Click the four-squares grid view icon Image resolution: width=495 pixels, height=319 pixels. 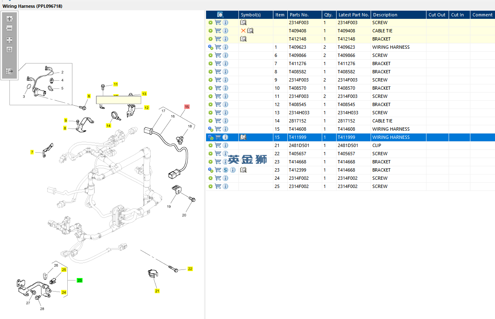pos(9,40)
